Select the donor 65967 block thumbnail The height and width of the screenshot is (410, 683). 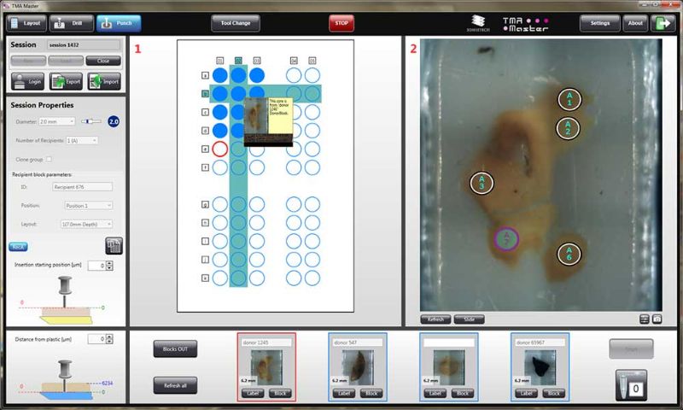point(540,367)
